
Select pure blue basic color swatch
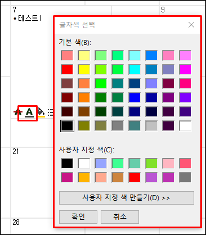coord(135,98)
